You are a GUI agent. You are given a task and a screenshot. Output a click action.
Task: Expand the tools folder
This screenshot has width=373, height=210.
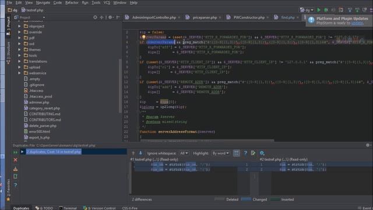point(19,55)
